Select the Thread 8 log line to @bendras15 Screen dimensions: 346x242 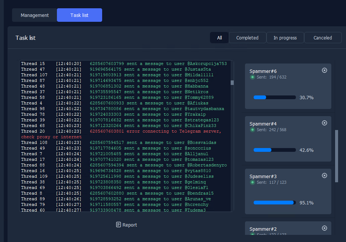tap(117, 193)
